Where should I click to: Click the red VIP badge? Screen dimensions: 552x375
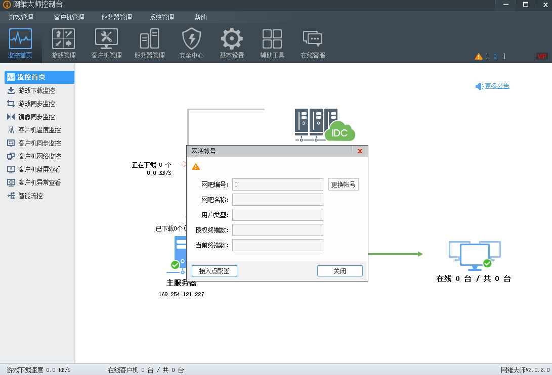click(542, 56)
